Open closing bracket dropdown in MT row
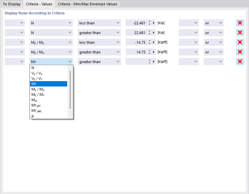The image size is (249, 194). point(189,61)
